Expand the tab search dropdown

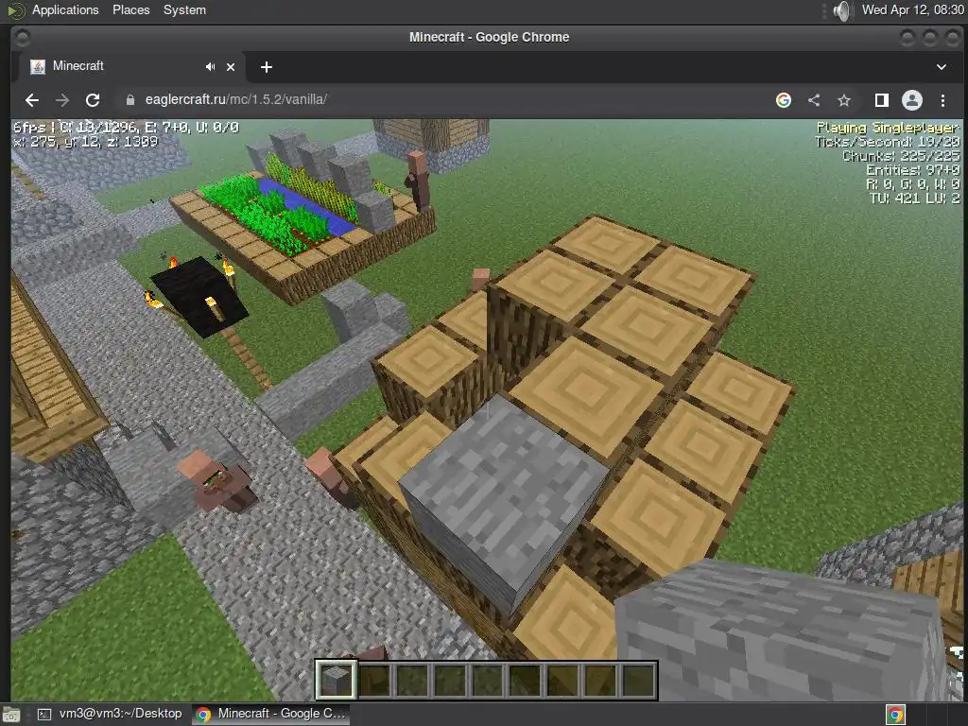942,67
